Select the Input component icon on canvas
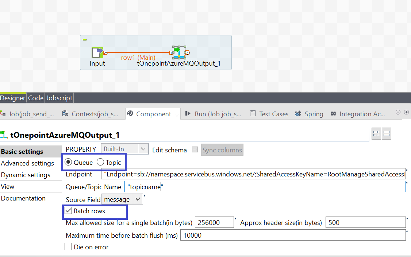Image resolution: width=411 pixels, height=257 pixels. 97,52
